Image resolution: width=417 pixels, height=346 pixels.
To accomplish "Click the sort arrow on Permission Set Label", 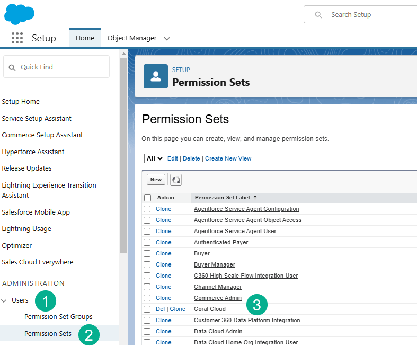I will point(255,198).
